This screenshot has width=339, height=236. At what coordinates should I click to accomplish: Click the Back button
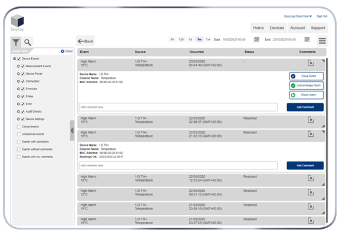[x=85, y=41]
